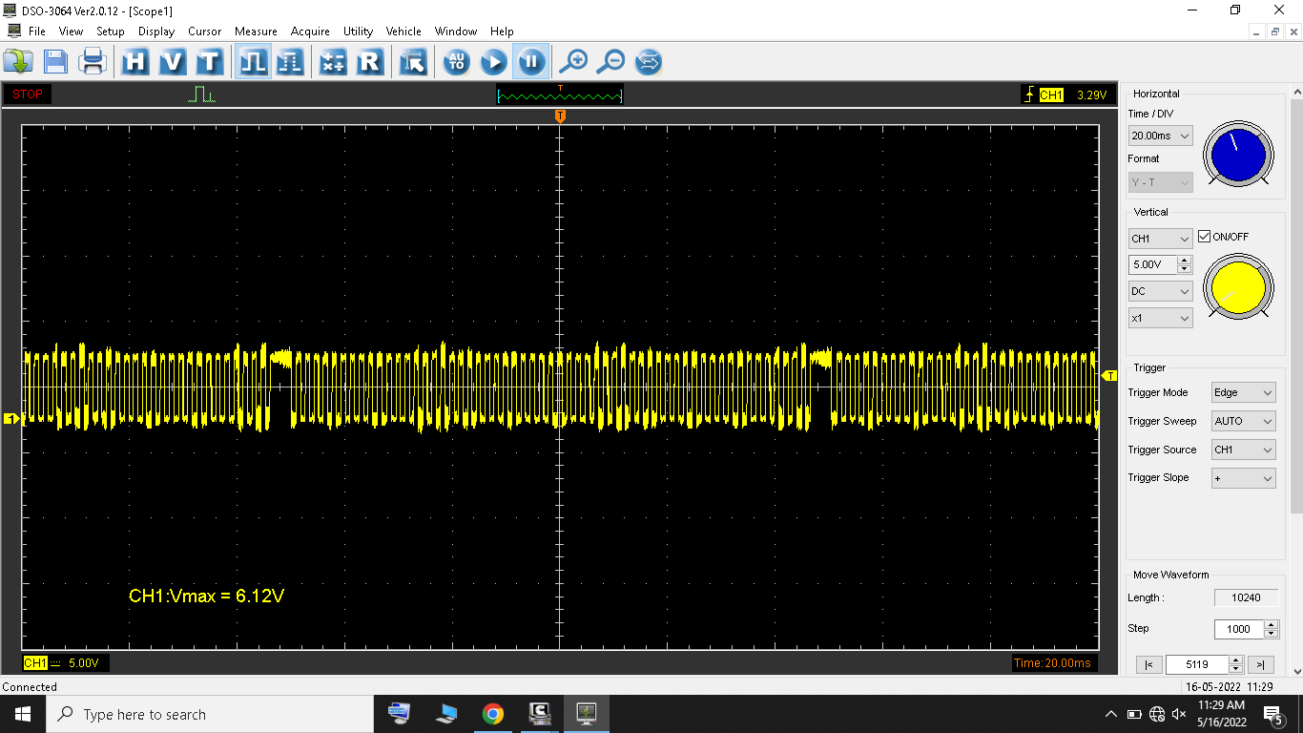The image size is (1303, 733).
Task: Open the Time/DIV 20.00ms dropdown
Action: point(1160,136)
